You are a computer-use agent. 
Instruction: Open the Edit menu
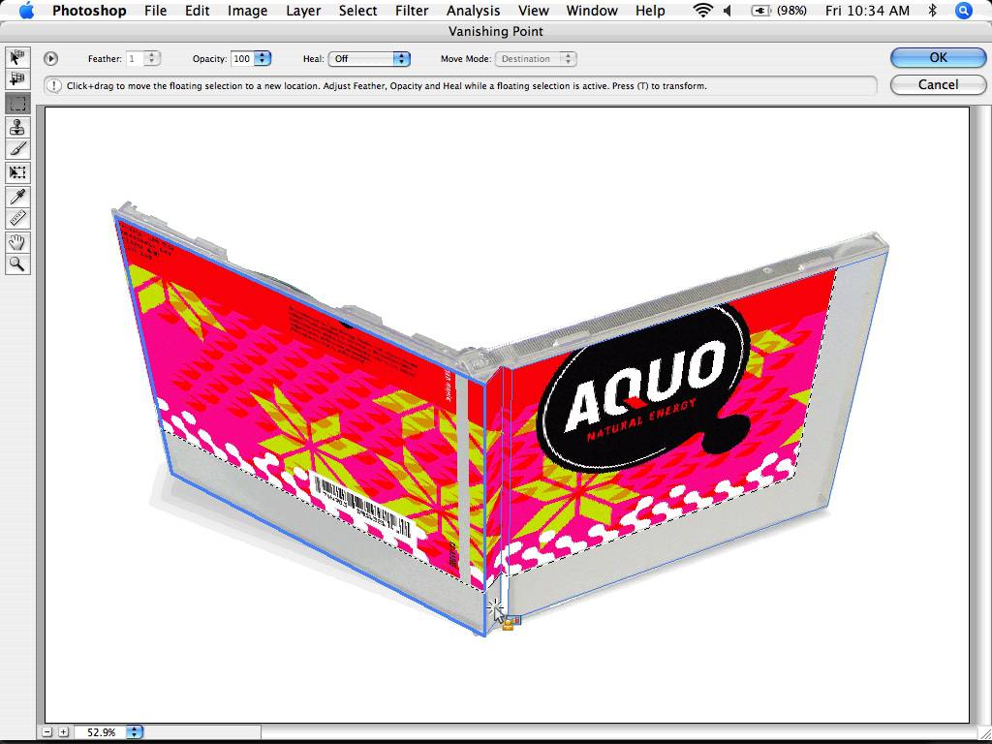(x=198, y=10)
